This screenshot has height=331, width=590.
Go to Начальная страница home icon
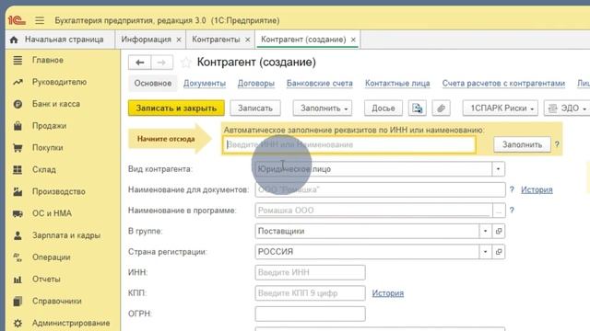pyautogui.click(x=14, y=40)
